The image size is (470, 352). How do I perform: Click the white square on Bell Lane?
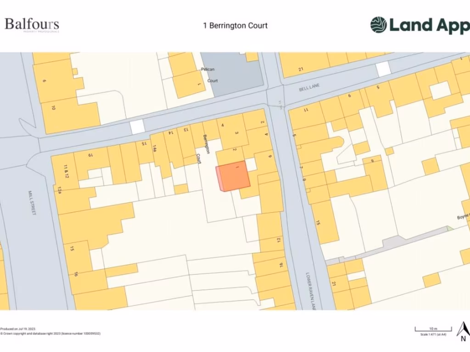383,69
